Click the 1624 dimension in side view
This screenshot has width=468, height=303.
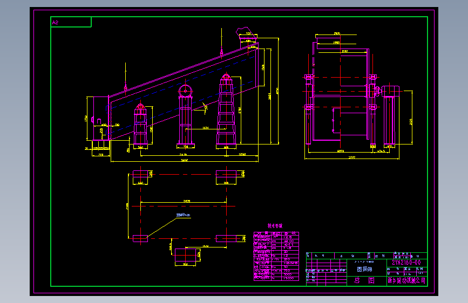point(205,128)
